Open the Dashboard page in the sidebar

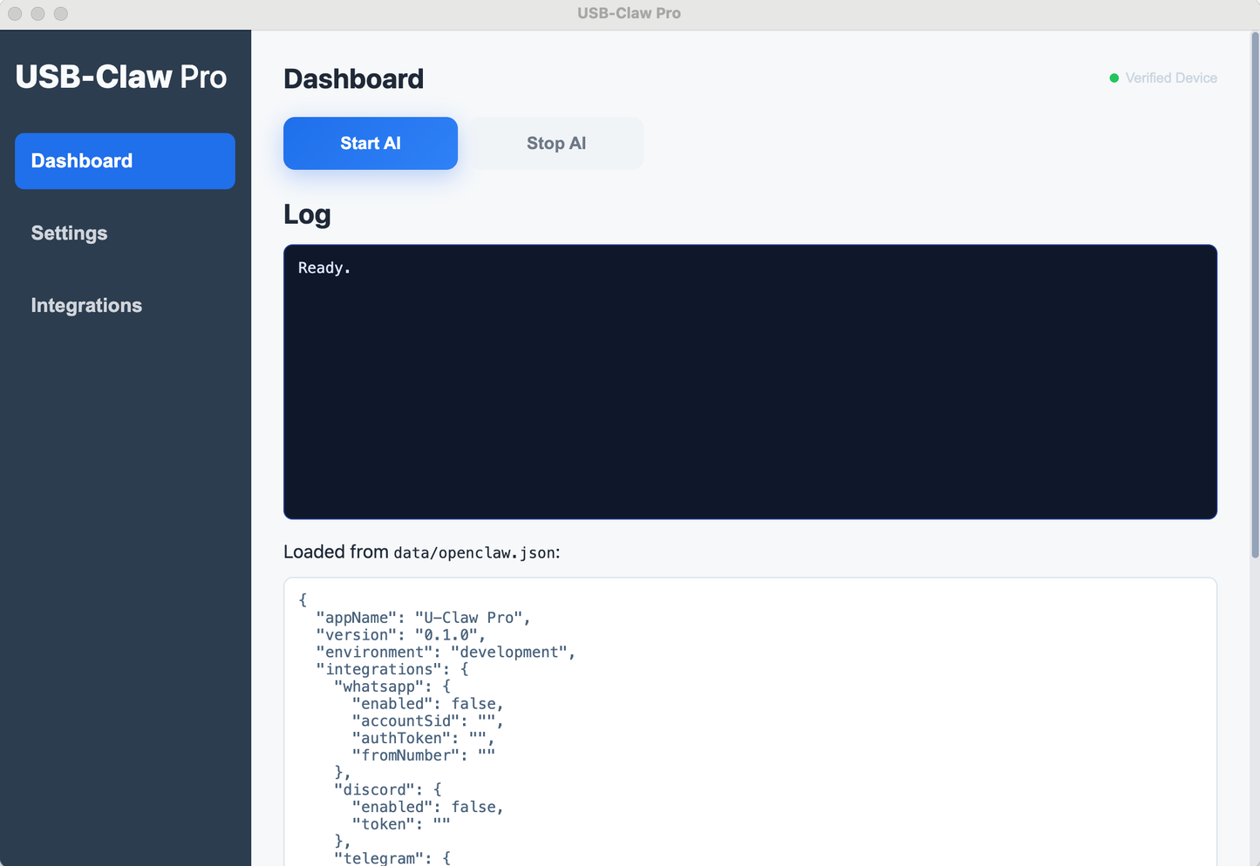(125, 161)
